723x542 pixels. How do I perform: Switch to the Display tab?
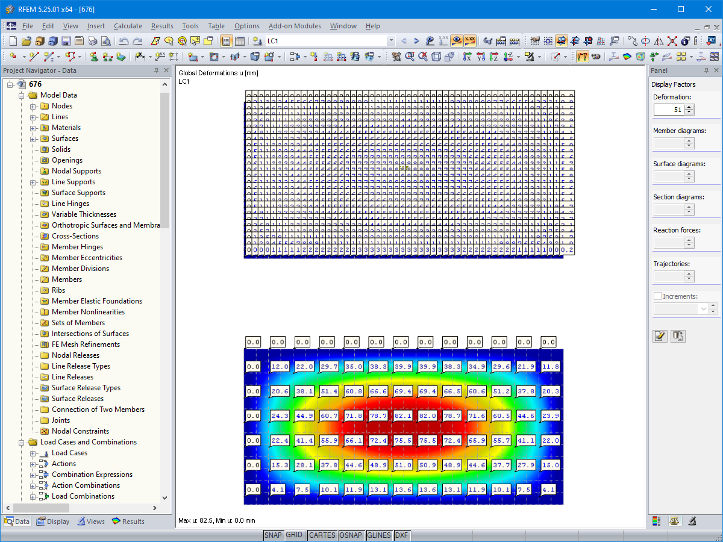tap(53, 521)
